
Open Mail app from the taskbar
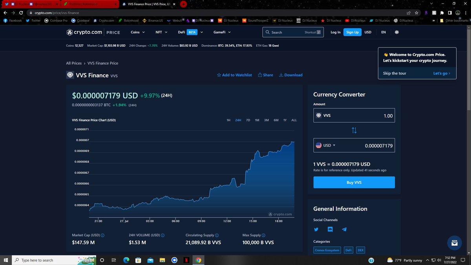pyautogui.click(x=150, y=260)
